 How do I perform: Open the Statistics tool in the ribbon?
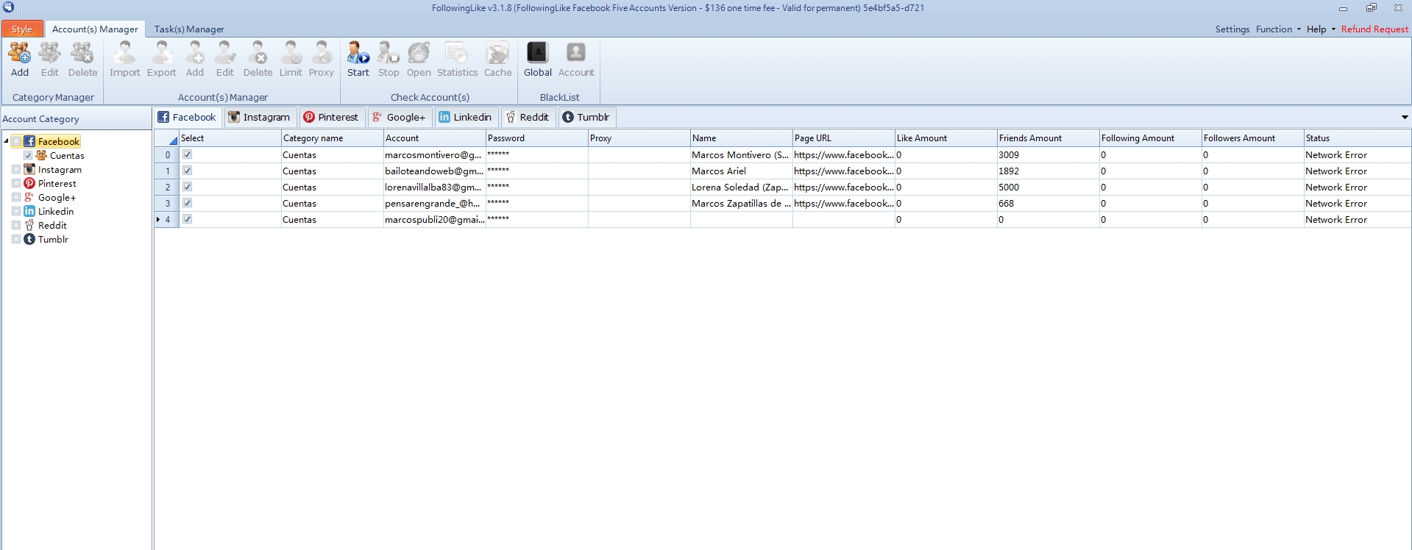point(457,59)
